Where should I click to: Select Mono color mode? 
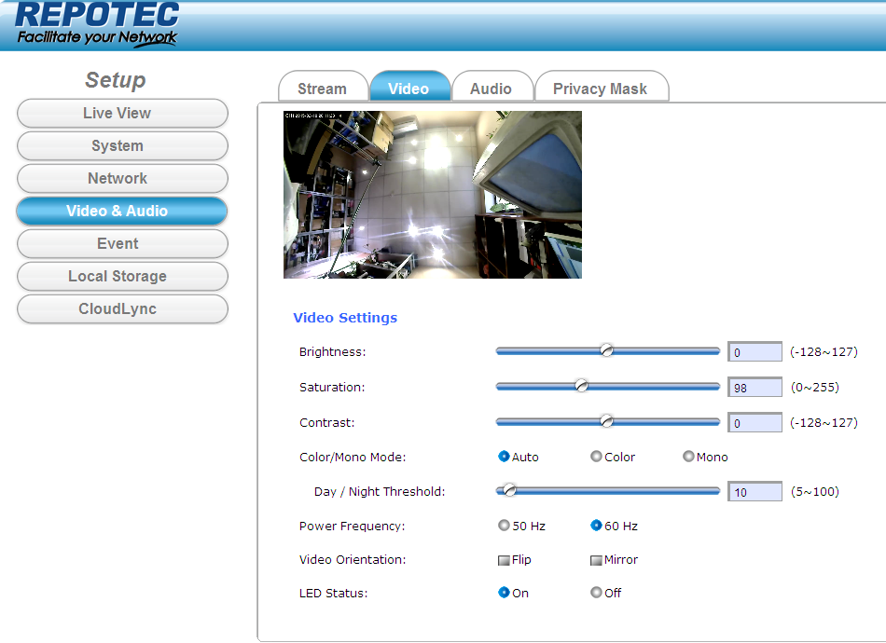689,457
